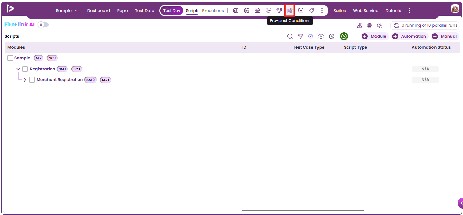Screen dimensions: 463x215
Task: Click the shield icon in Test Dev bar
Action: click(301, 11)
